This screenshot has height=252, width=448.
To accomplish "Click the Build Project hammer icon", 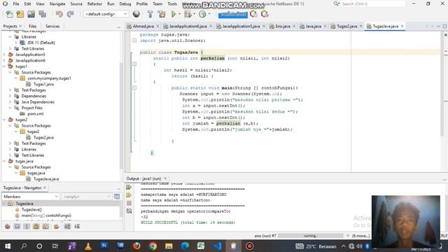I will (x=150, y=14).
